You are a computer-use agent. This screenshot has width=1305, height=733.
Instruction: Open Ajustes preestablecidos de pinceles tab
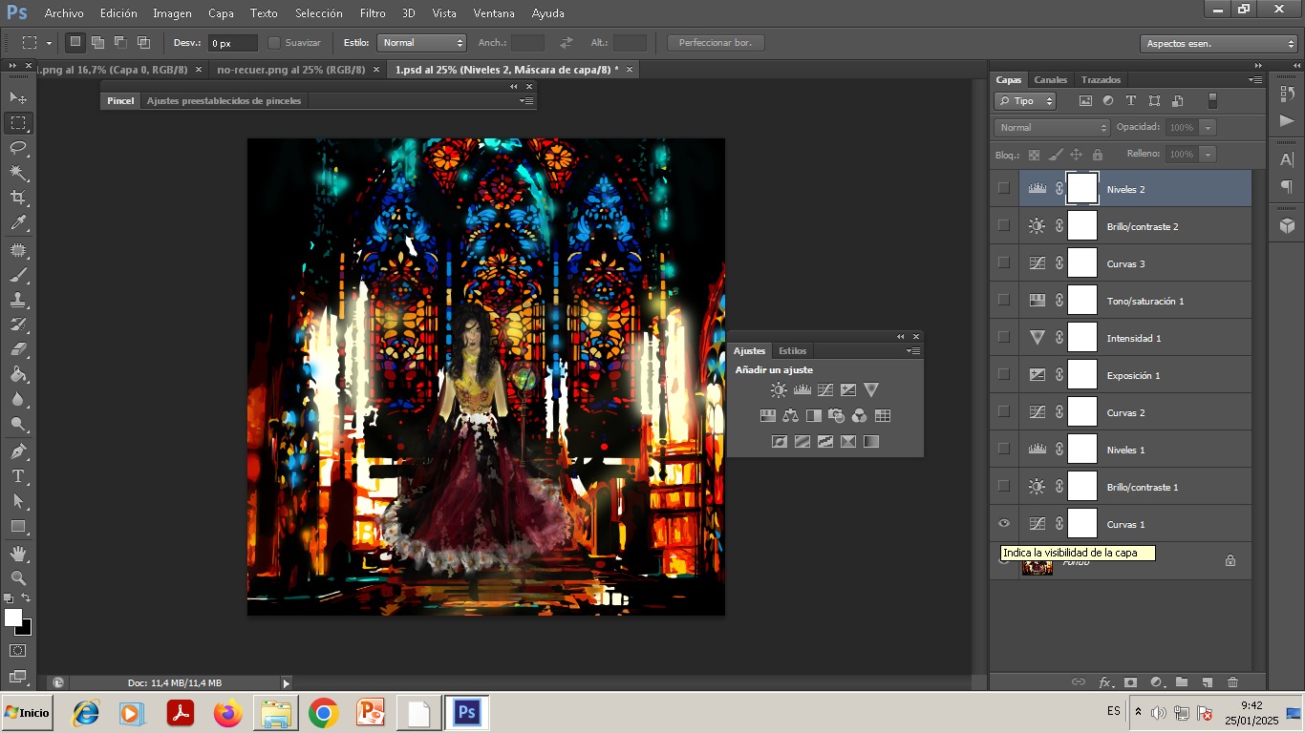(224, 100)
